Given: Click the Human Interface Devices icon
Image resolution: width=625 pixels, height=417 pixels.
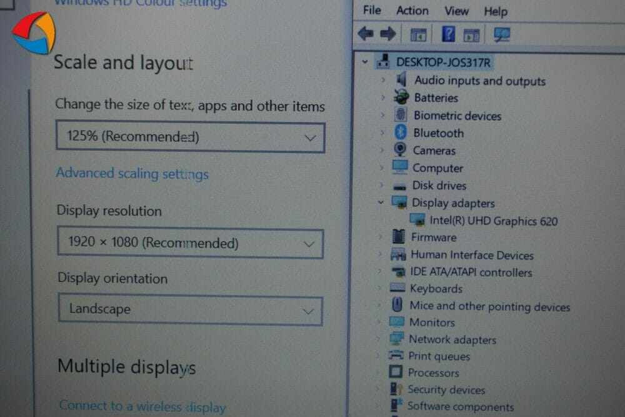Looking at the screenshot, I should point(398,254).
